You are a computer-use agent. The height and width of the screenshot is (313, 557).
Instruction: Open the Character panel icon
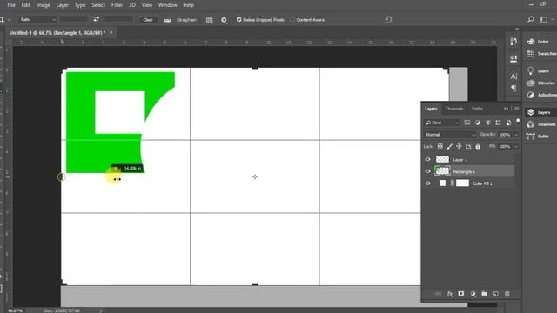[513, 77]
